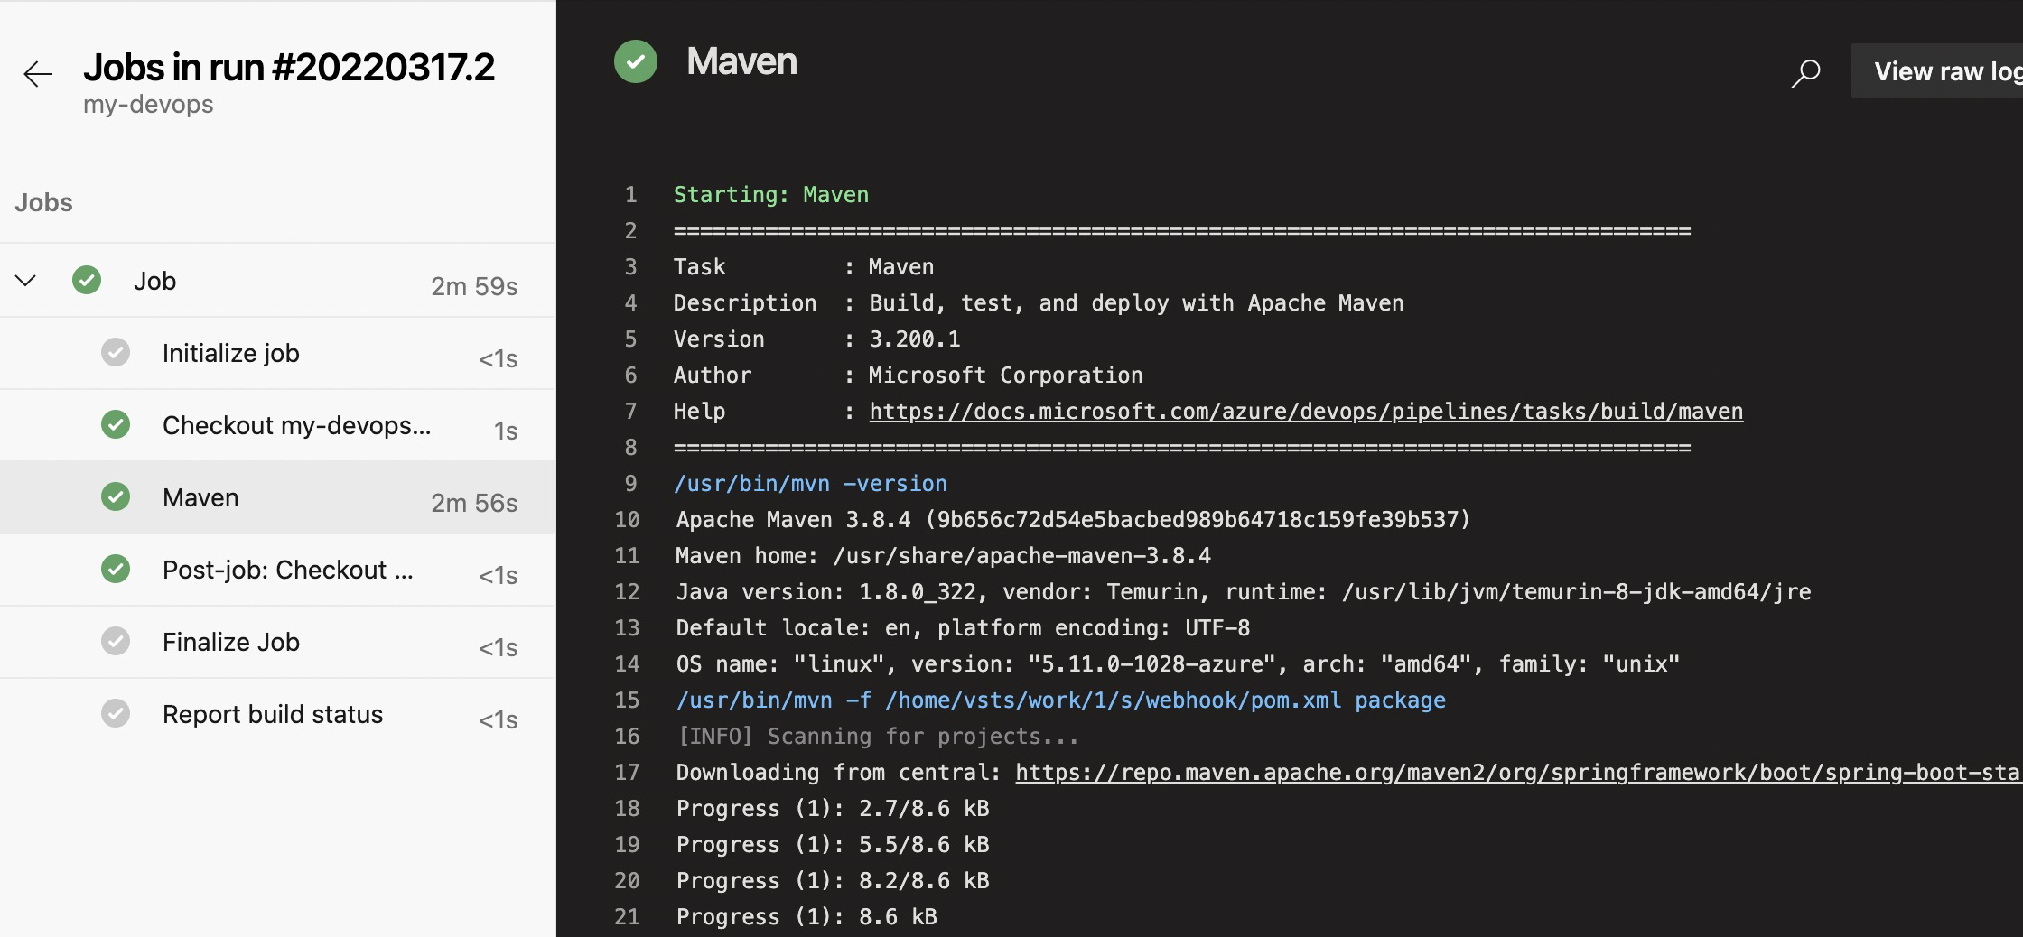The height and width of the screenshot is (937, 2023).
Task: Click the Job duration 2m 59s
Action: [x=474, y=286]
